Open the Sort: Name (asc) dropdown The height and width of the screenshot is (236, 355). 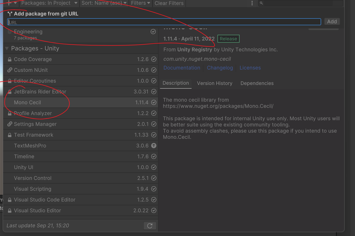click(104, 3)
